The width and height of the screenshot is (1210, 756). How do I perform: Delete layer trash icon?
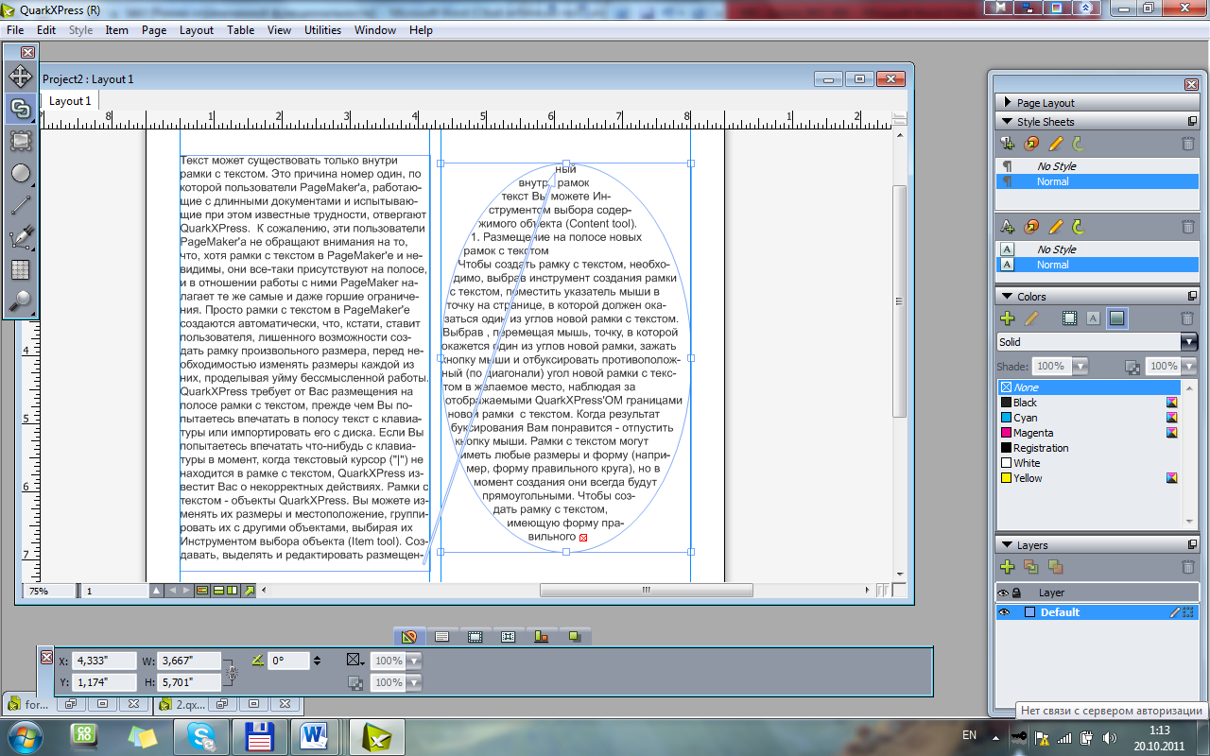click(1188, 567)
